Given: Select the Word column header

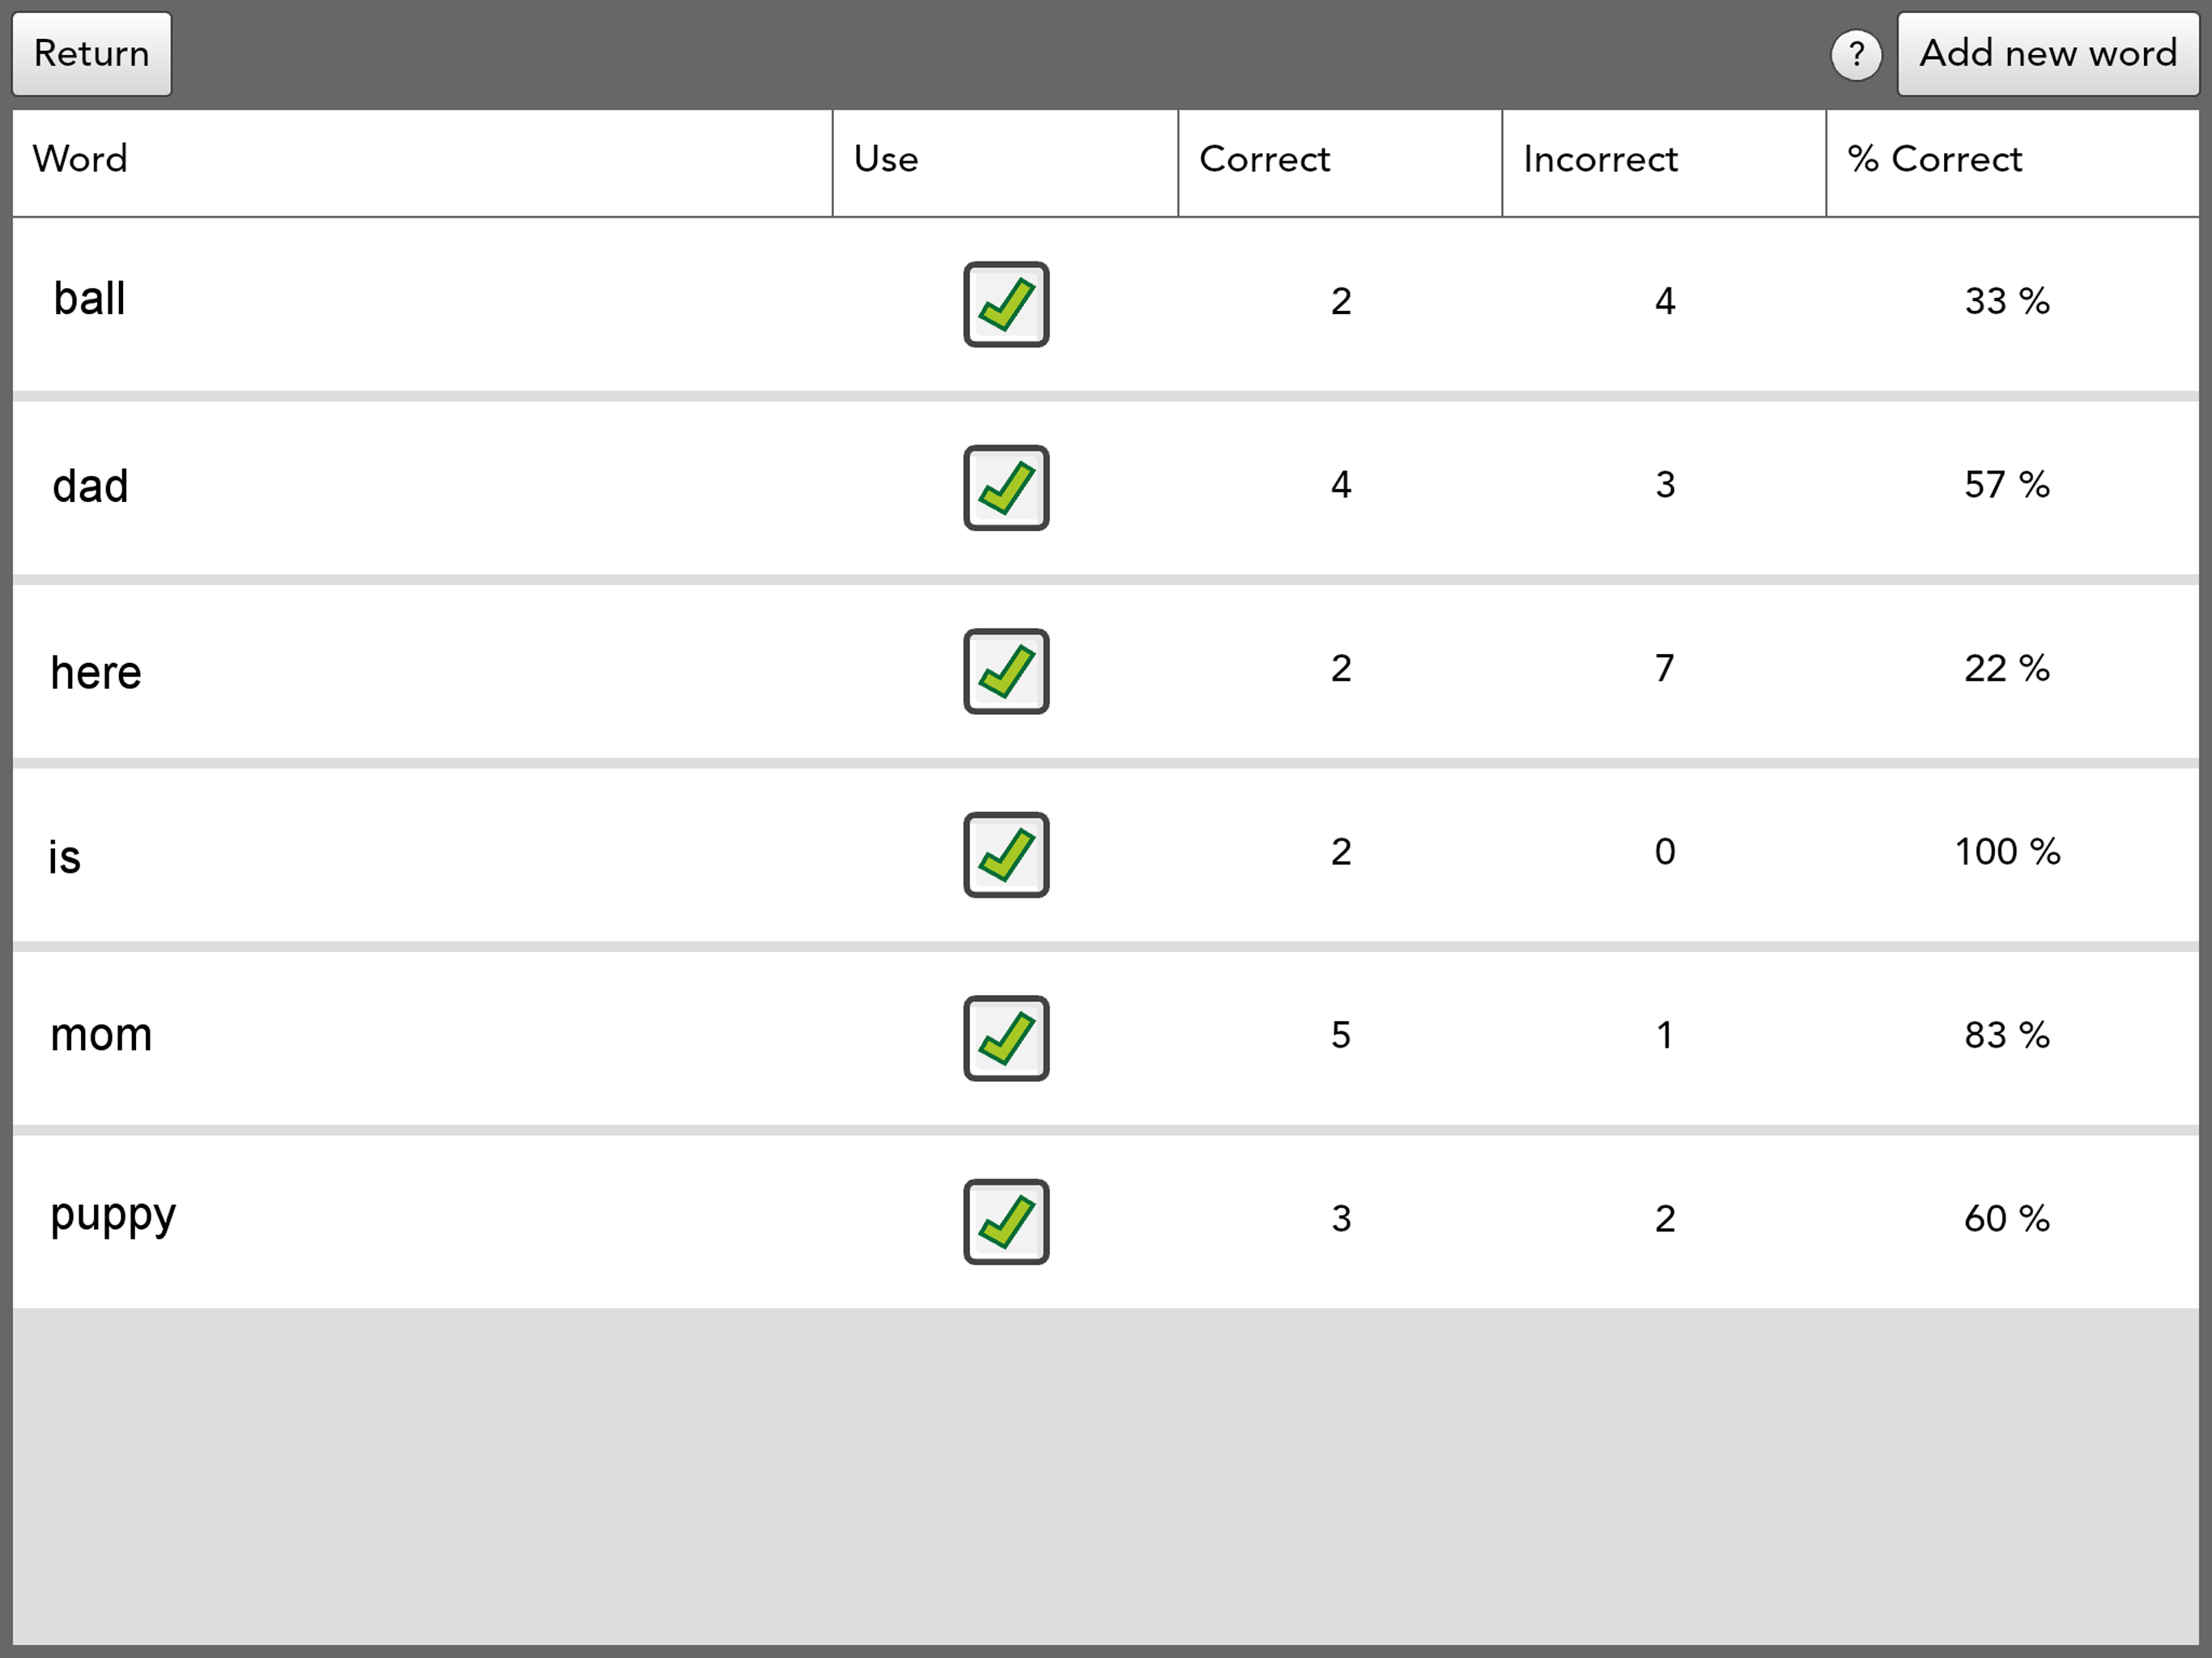Looking at the screenshot, I should [x=422, y=162].
